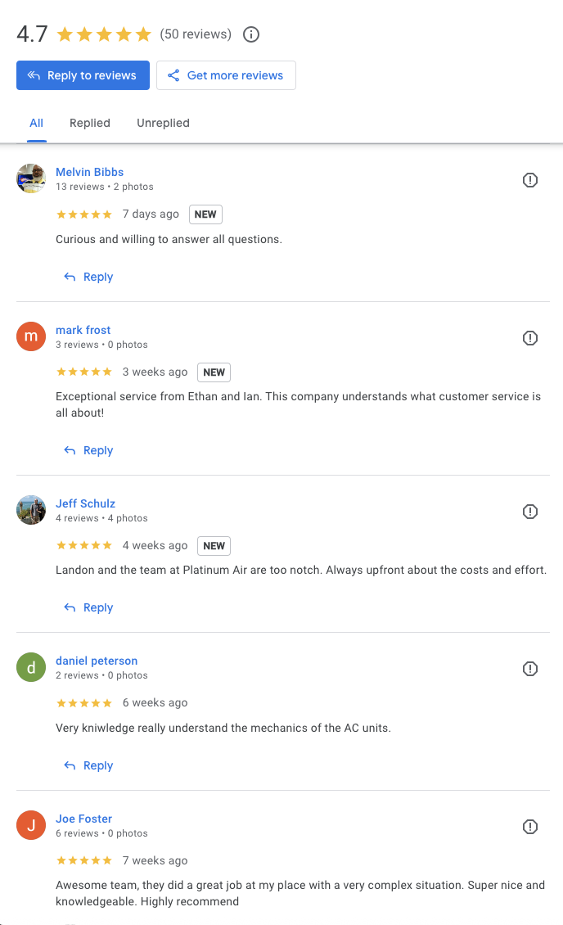
Task: Report Jeff Schulz's review via flag icon
Action: [x=529, y=512]
